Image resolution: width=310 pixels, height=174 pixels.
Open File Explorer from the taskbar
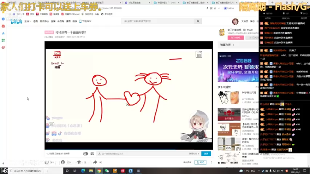pyautogui.click(x=91, y=171)
